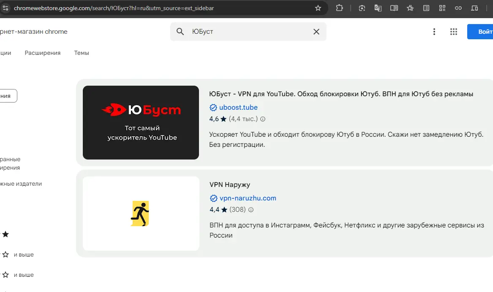Click the QR code toolbar icon
Viewport: 493px width, 292px height.
tap(442, 8)
